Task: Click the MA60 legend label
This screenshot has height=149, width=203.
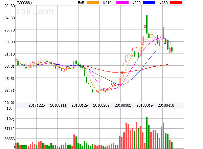Action: (163, 3)
